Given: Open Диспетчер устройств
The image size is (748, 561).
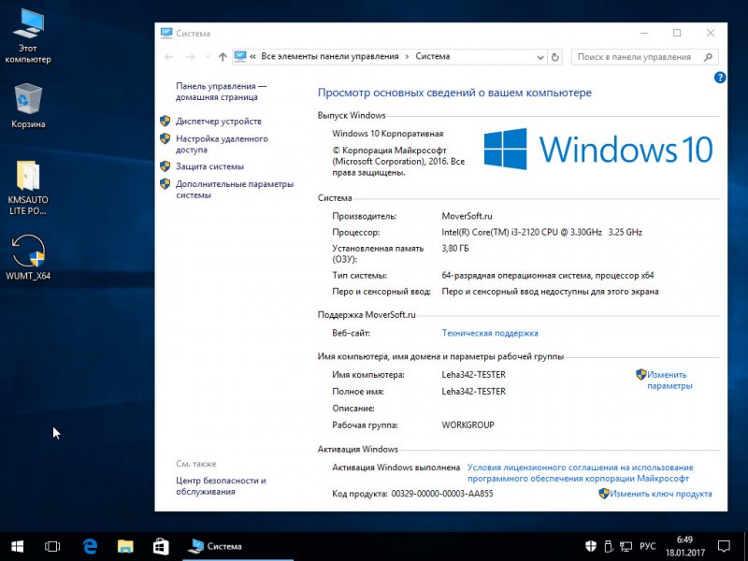Looking at the screenshot, I should click(x=218, y=122).
